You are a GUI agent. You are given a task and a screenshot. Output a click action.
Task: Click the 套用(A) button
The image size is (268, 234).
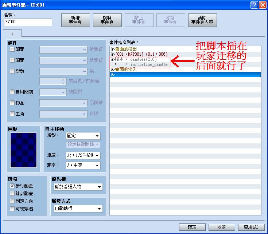251,227
